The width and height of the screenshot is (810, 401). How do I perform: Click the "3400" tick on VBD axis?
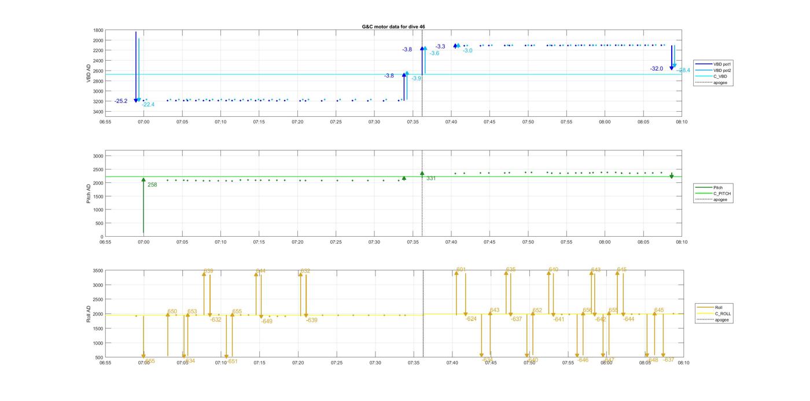98,112
